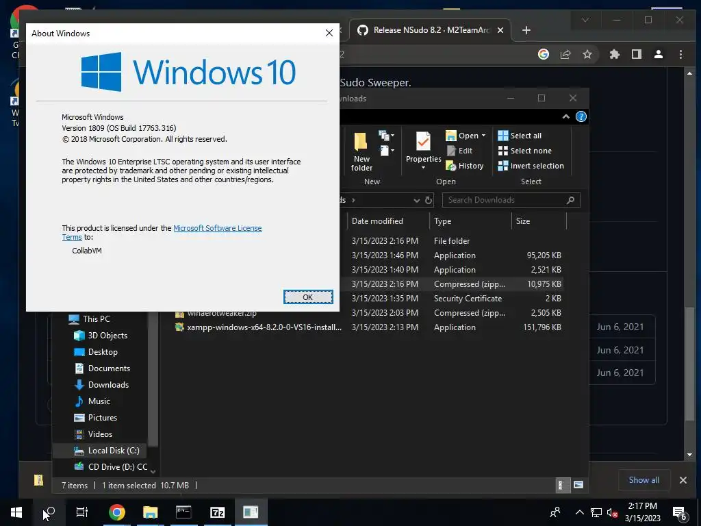
Task: Open Desktop in navigation pane
Action: click(96, 352)
